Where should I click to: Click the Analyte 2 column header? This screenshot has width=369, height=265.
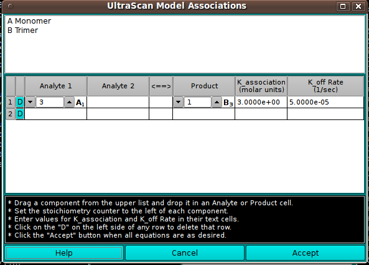coord(118,86)
